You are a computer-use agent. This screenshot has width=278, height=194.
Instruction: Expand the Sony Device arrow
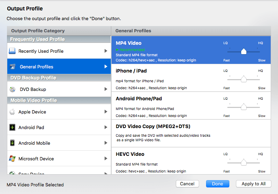tap(106, 173)
